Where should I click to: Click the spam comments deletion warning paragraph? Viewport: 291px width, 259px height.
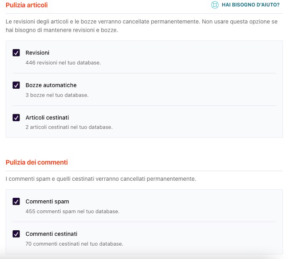(x=101, y=179)
